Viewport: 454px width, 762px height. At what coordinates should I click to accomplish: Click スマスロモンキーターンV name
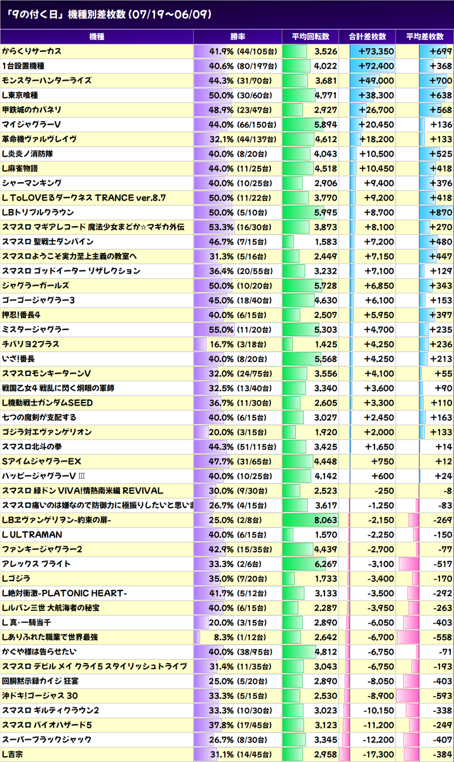tap(46, 373)
